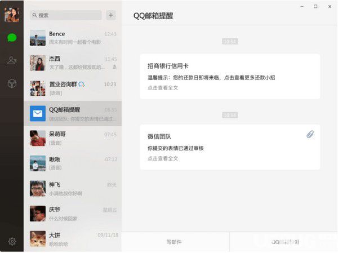This screenshot has width=338, height=253.
Task: Open the 杰西 conversation
Action: coord(73,63)
